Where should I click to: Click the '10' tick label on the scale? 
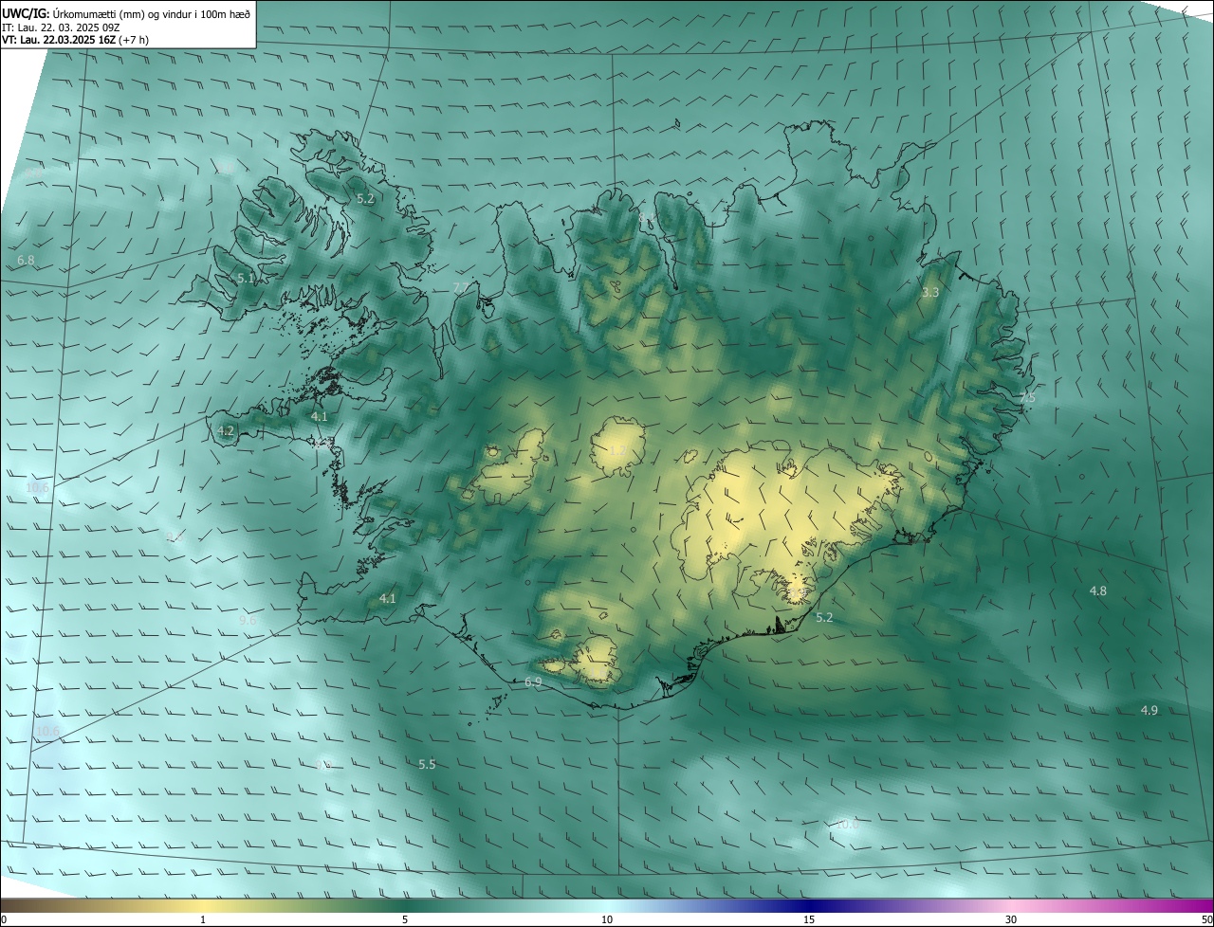607,919
